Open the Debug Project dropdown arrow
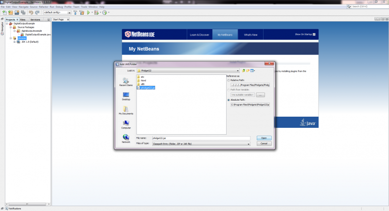The image size is (389, 211). tap(100, 12)
